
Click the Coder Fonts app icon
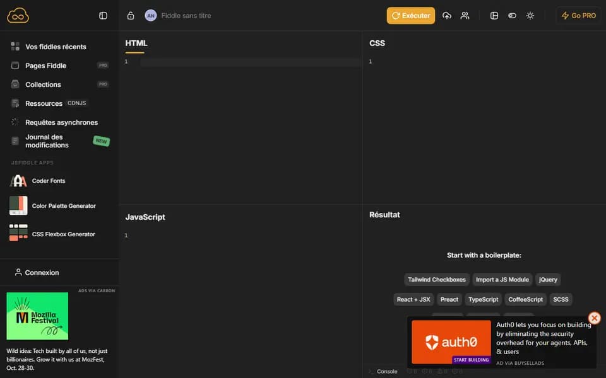[x=18, y=181]
